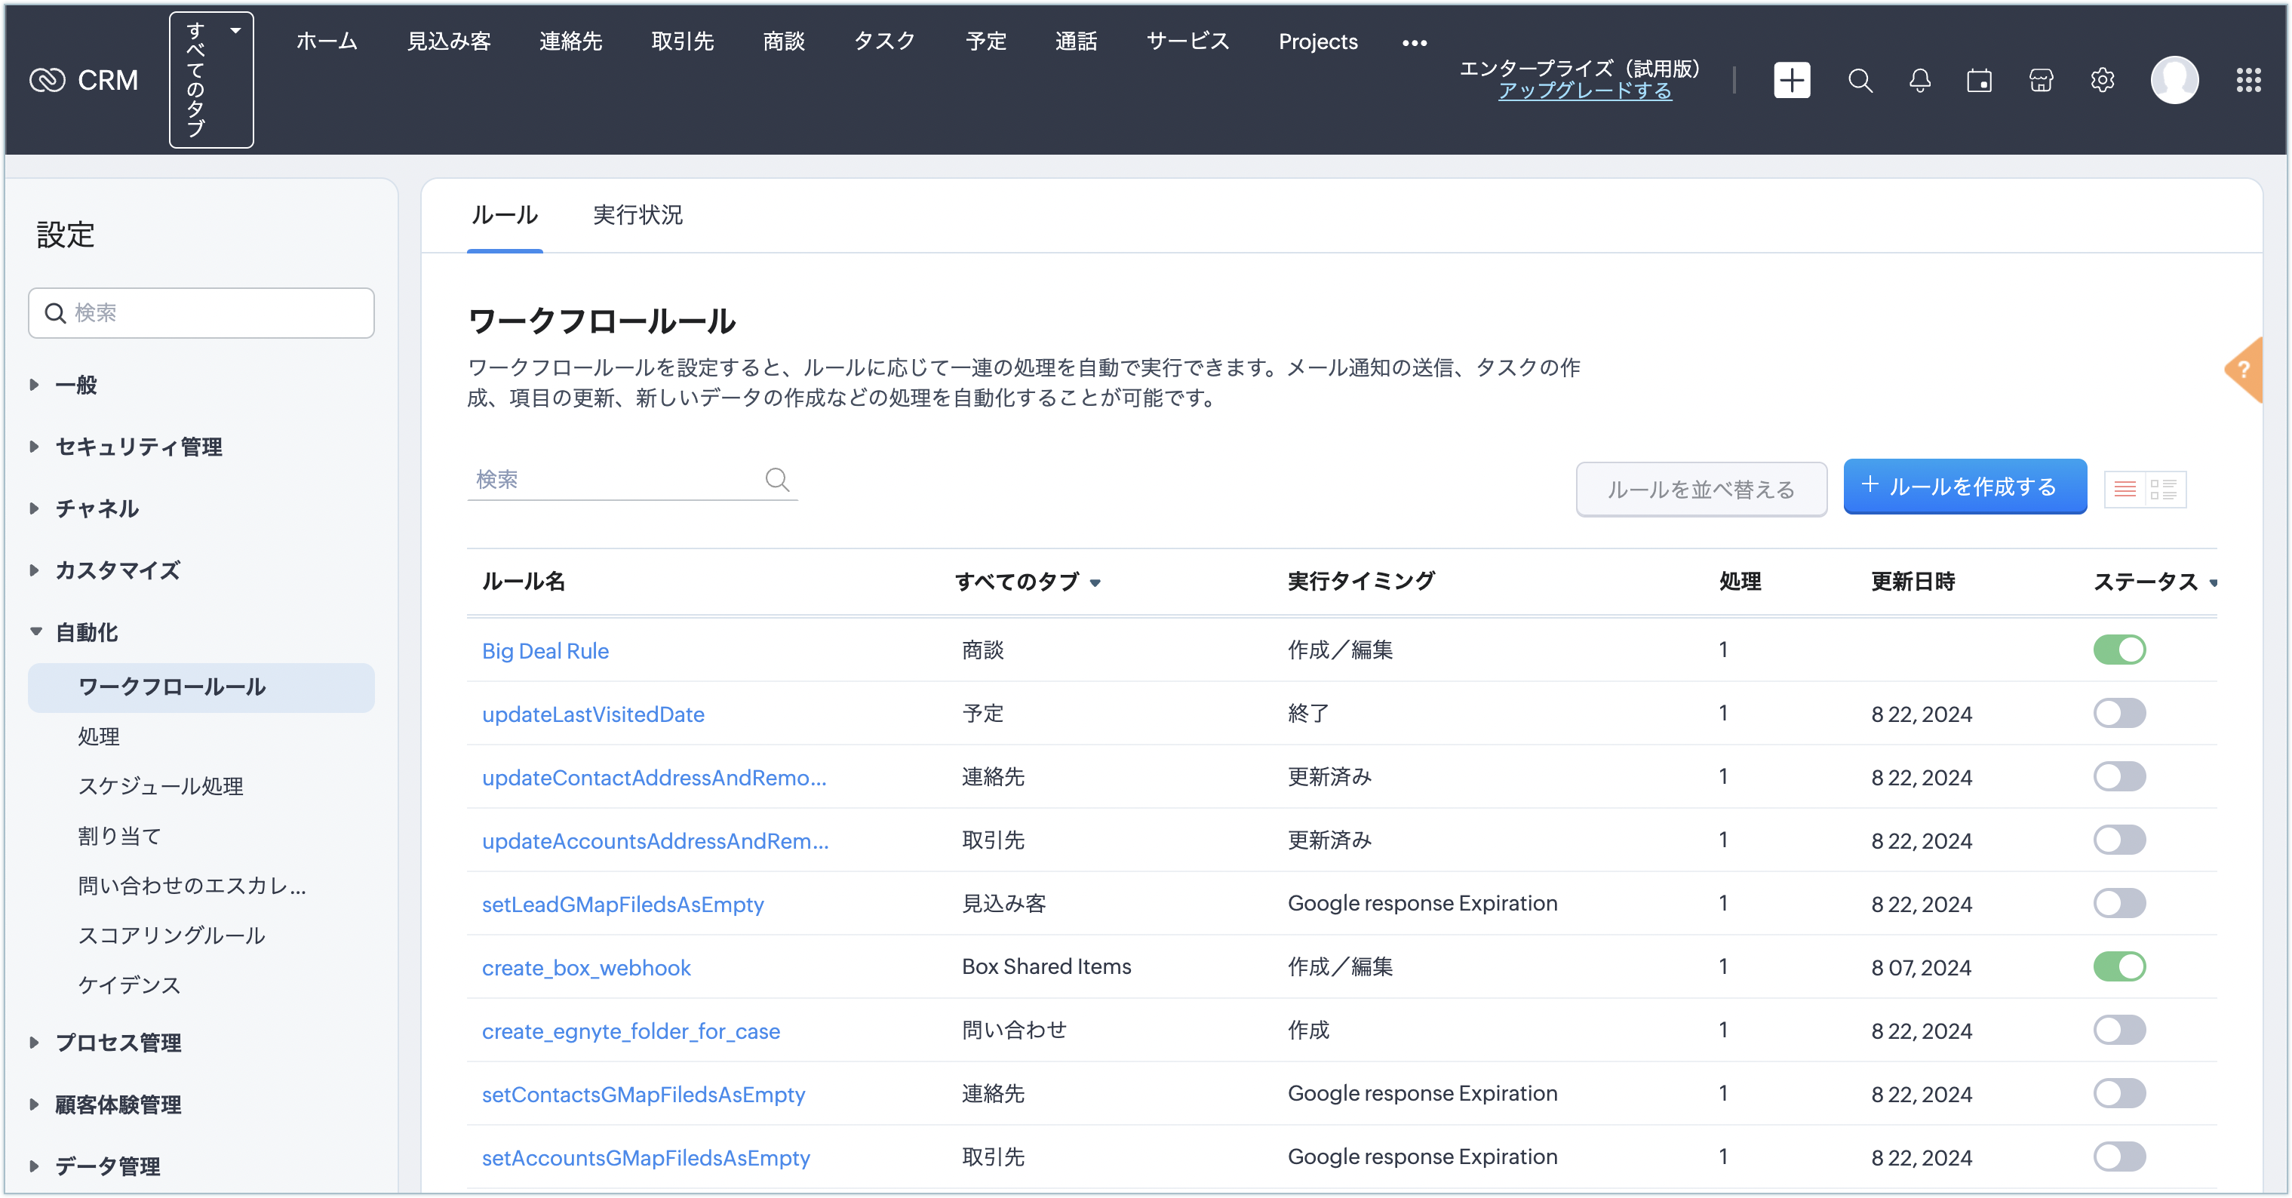
Task: Open the global search magnifier icon
Action: pos(1860,80)
